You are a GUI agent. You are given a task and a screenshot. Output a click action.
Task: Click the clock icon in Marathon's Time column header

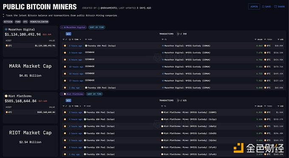pyautogui.click(x=70, y=40)
